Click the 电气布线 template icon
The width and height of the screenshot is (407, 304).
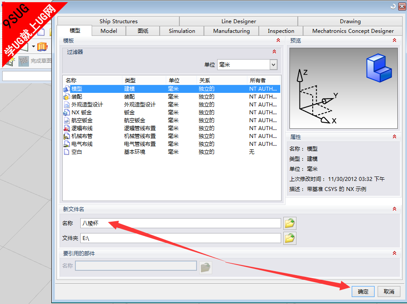67,145
